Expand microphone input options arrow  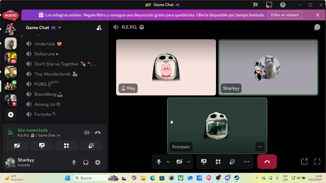click(x=168, y=162)
